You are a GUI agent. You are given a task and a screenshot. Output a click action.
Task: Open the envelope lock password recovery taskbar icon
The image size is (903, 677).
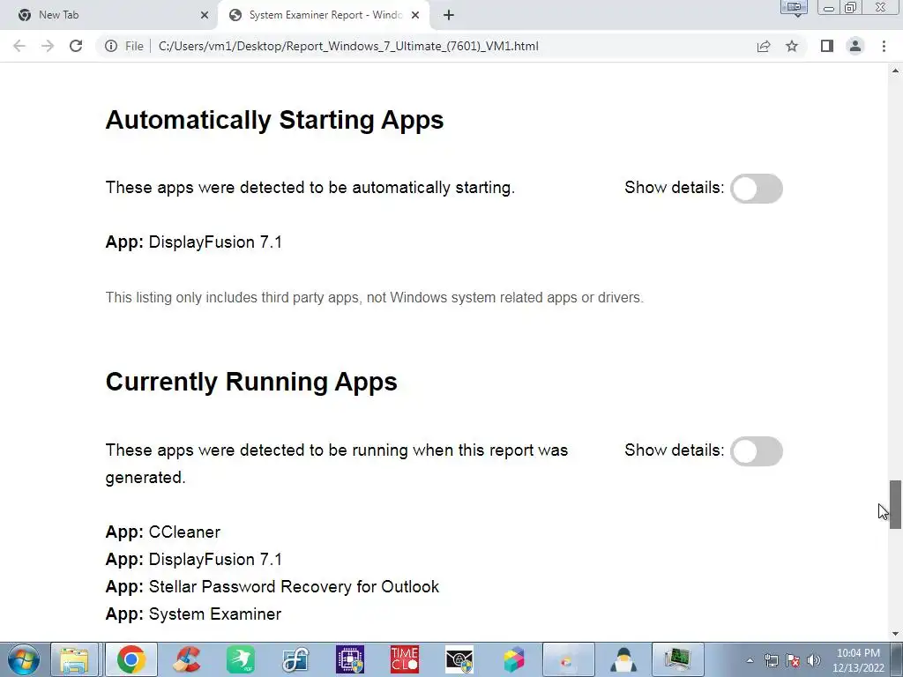tap(459, 659)
